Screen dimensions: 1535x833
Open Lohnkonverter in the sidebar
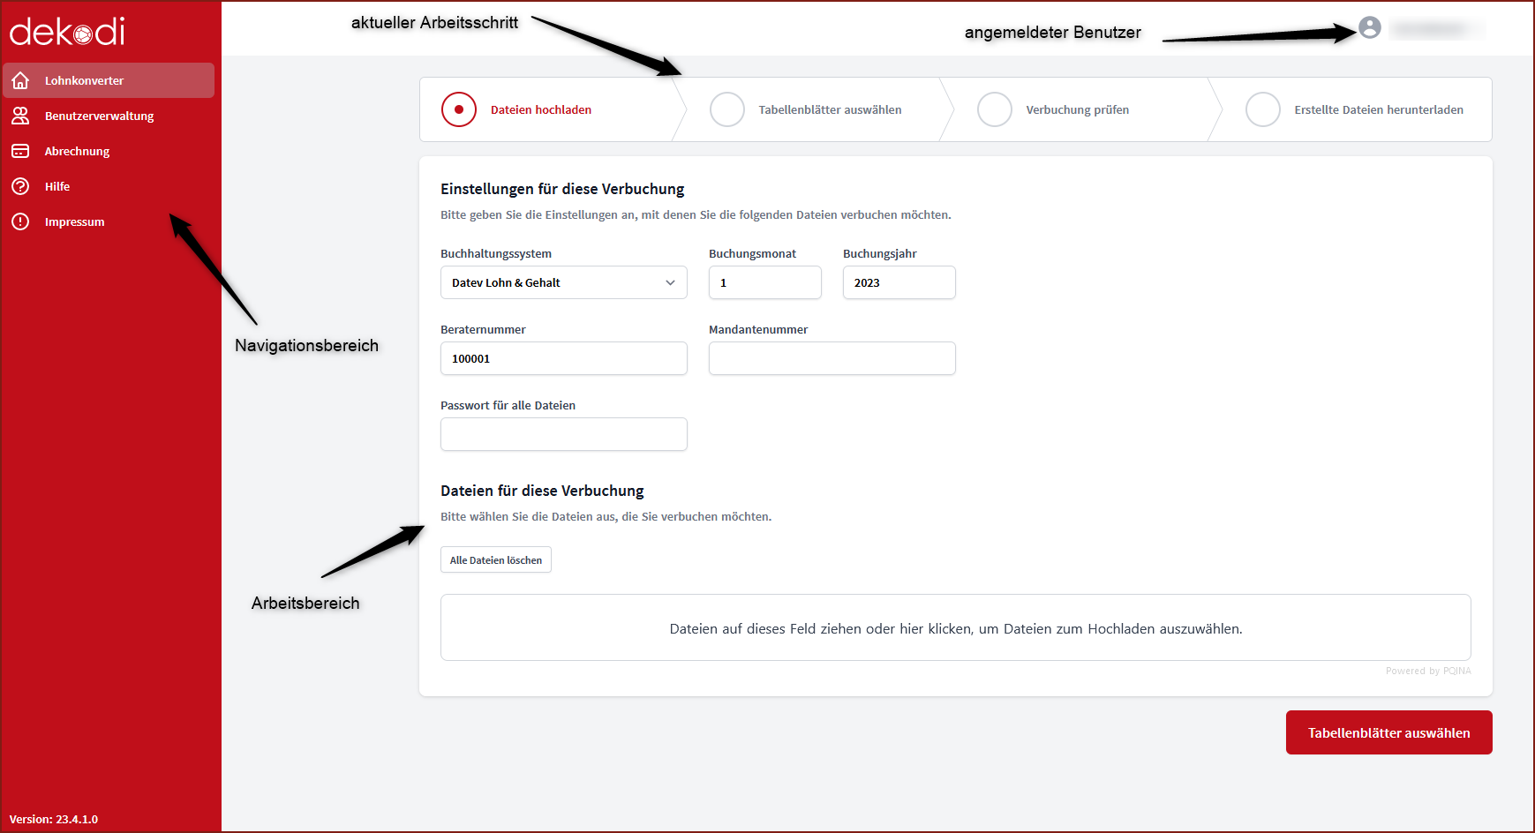(x=109, y=80)
